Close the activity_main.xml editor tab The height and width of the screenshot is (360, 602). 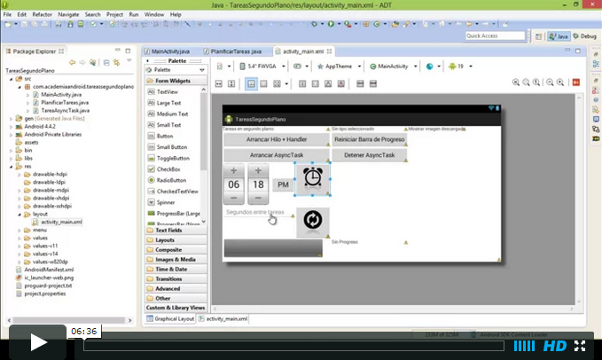click(329, 51)
